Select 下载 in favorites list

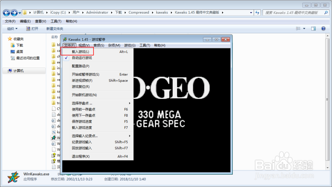[17, 45]
